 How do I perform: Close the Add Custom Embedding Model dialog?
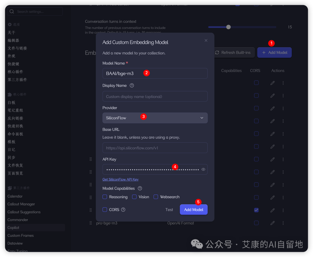[206, 41]
